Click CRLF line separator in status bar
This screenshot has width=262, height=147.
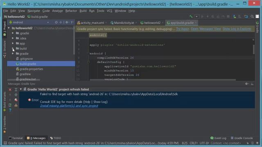click(194, 143)
